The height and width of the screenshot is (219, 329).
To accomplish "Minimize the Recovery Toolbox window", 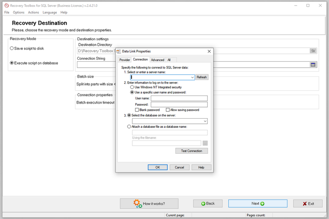I will (x=296, y=6).
